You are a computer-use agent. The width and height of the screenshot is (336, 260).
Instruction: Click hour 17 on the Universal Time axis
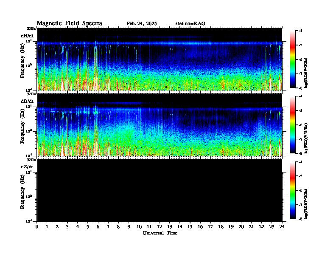210,227
